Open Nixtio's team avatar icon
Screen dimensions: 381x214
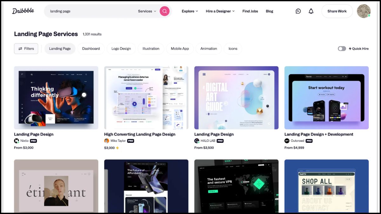17,141
